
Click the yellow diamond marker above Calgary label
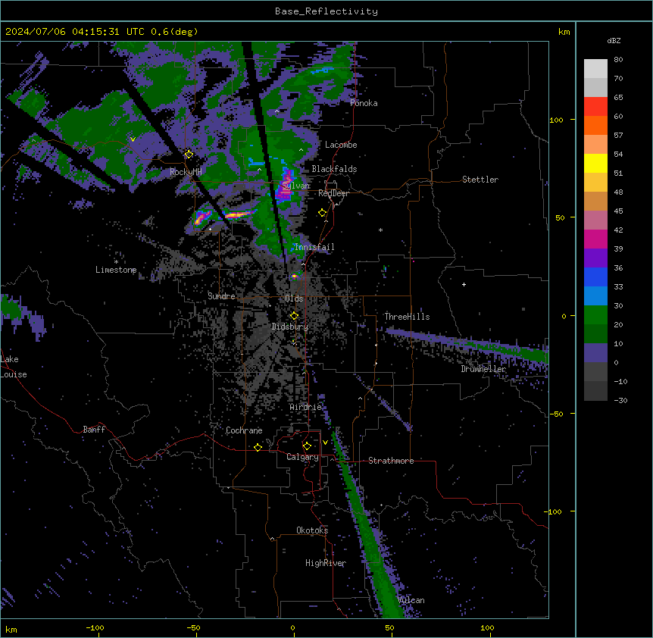coord(307,446)
